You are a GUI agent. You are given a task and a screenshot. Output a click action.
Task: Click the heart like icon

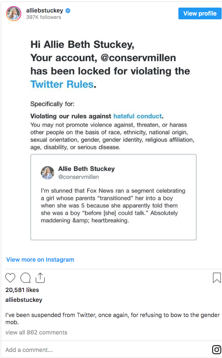[x=10, y=278]
